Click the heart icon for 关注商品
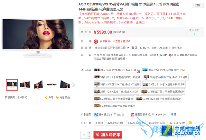206x140 pixels. pyautogui.click(x=57, y=98)
